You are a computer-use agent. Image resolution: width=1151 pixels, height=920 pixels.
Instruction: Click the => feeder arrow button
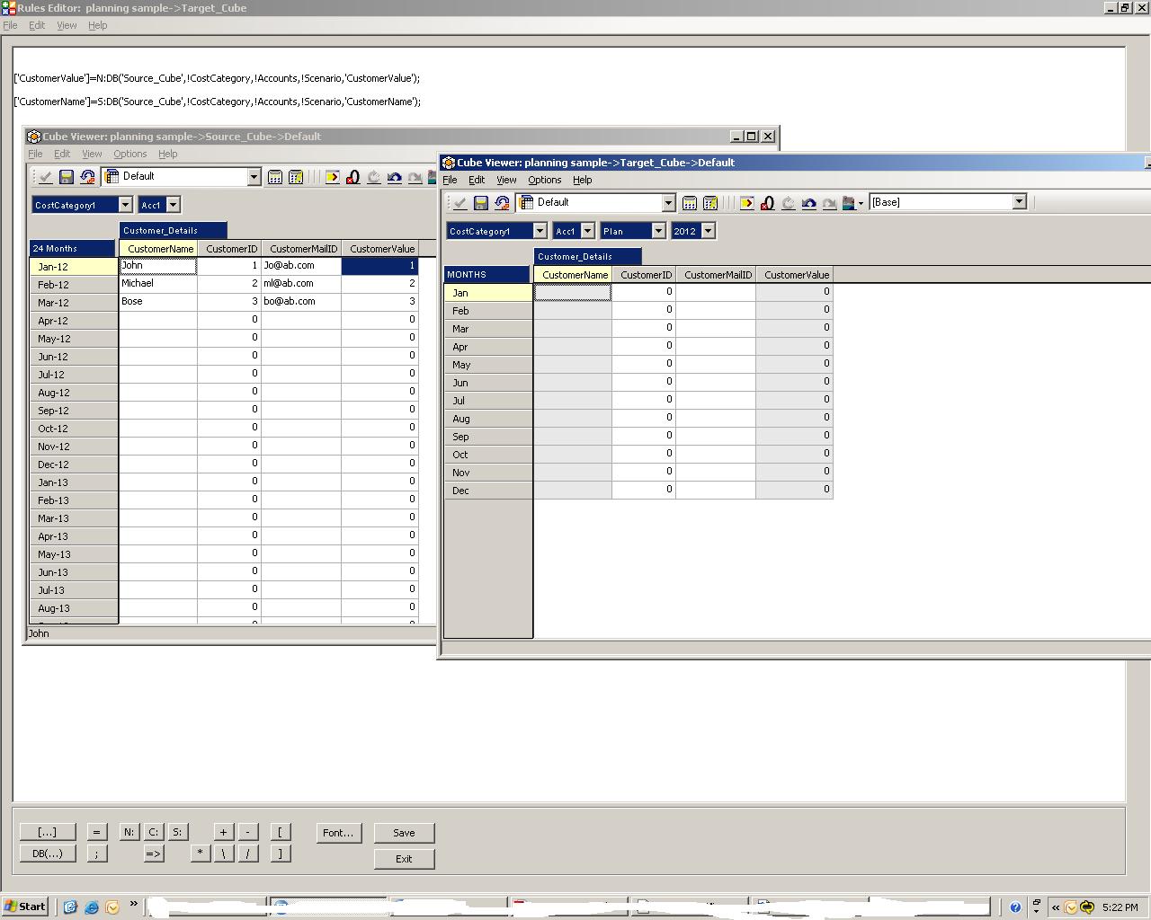pyautogui.click(x=154, y=854)
